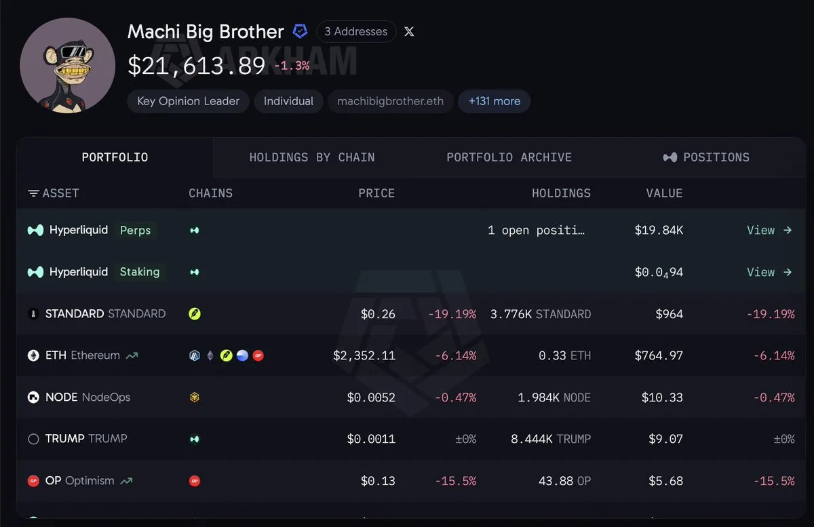Click the NODE token icon
This screenshot has width=814, height=527.
coord(33,397)
